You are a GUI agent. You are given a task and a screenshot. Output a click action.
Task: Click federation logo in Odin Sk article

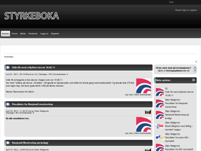143,86
